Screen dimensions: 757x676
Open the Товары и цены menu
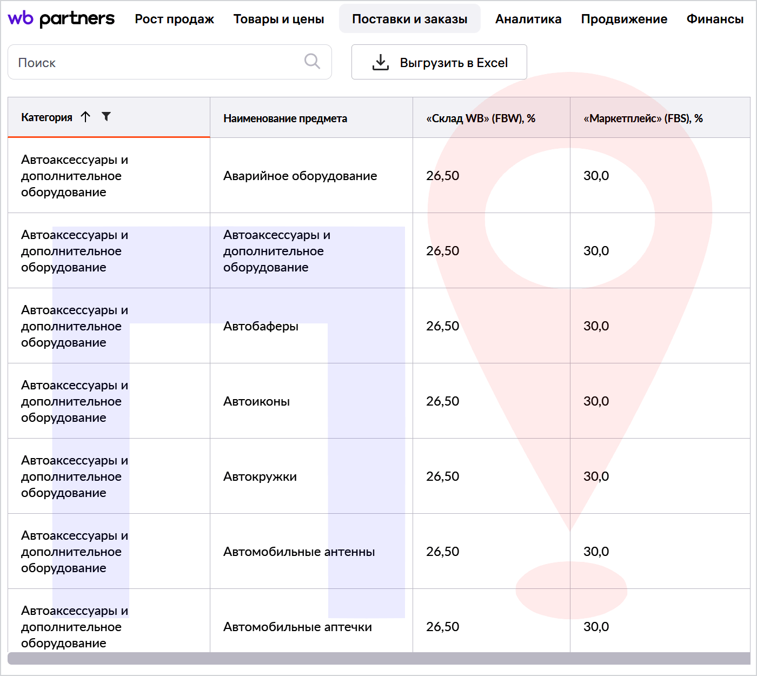point(278,19)
